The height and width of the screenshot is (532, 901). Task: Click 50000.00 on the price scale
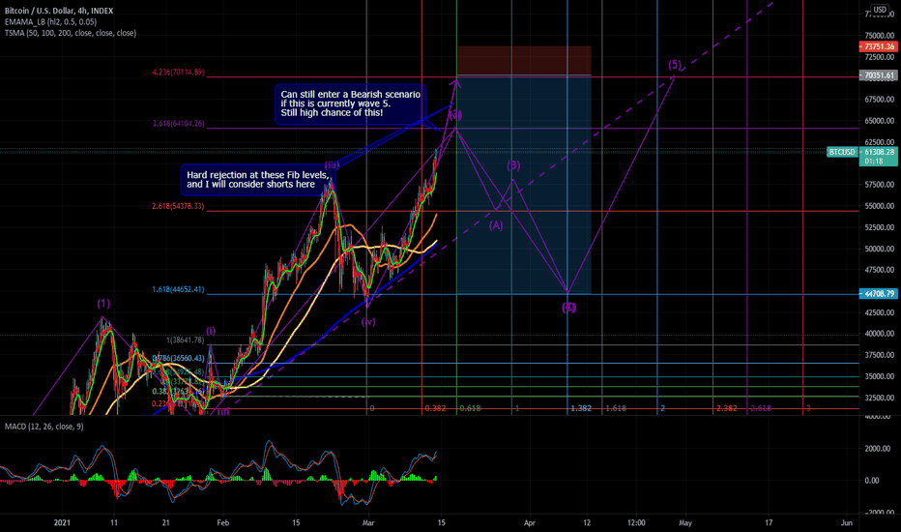(879, 249)
